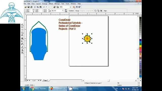Screen dimensions: 162x91
Task: Click the Trim shaping icon
Action: 98,11
